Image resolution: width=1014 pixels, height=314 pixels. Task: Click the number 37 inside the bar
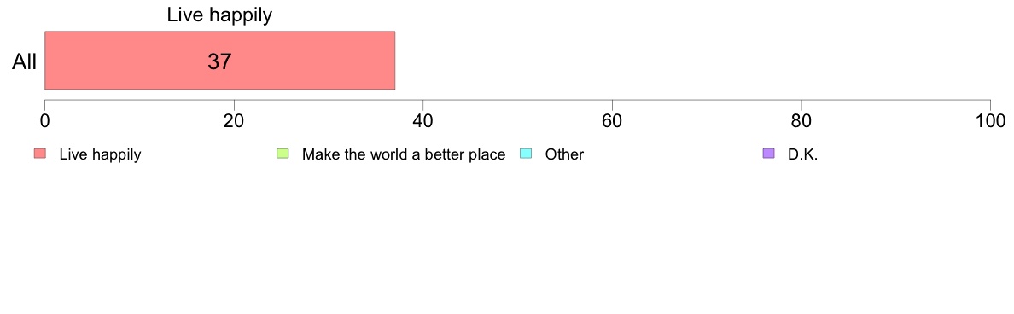click(220, 61)
